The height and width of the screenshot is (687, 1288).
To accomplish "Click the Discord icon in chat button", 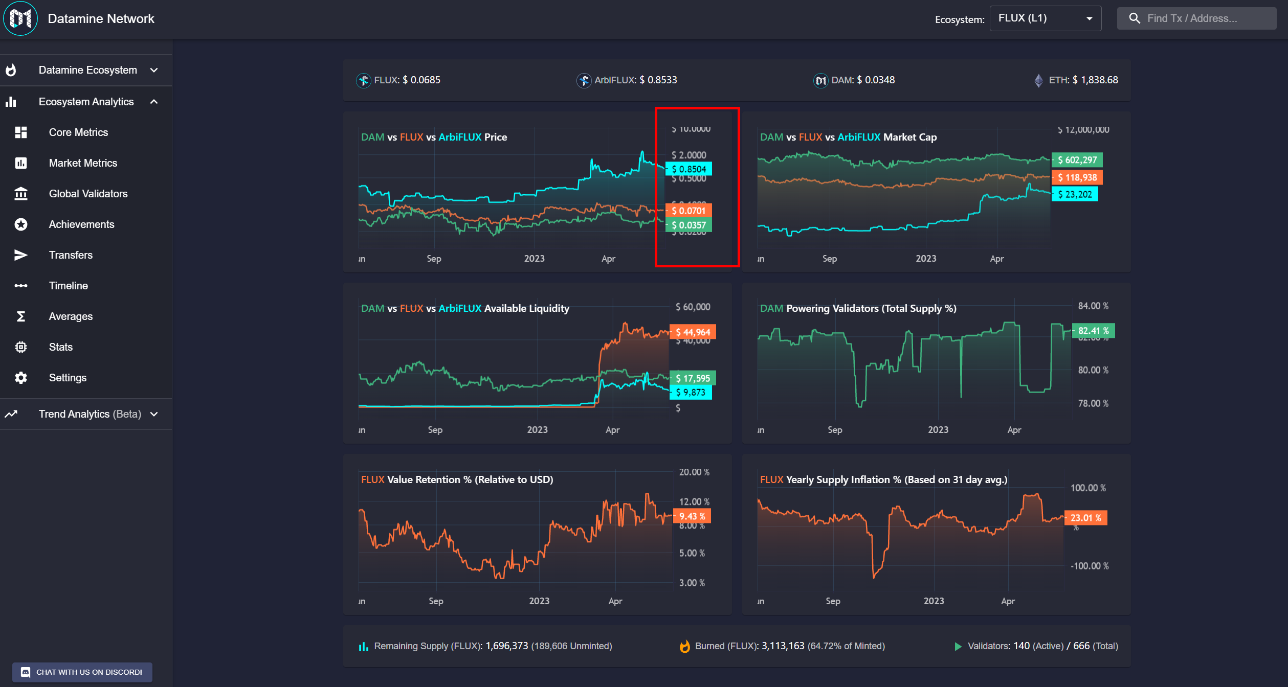I will pos(26,672).
